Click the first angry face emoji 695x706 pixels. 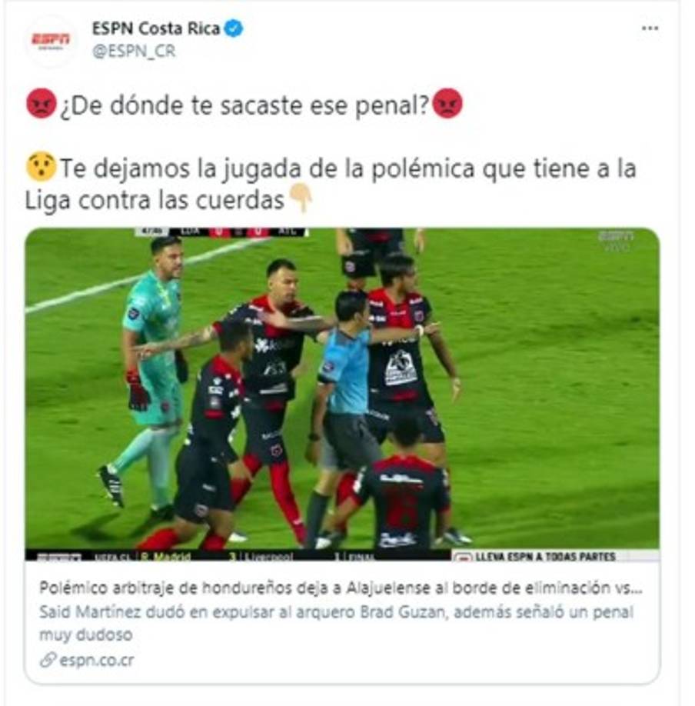(x=42, y=104)
